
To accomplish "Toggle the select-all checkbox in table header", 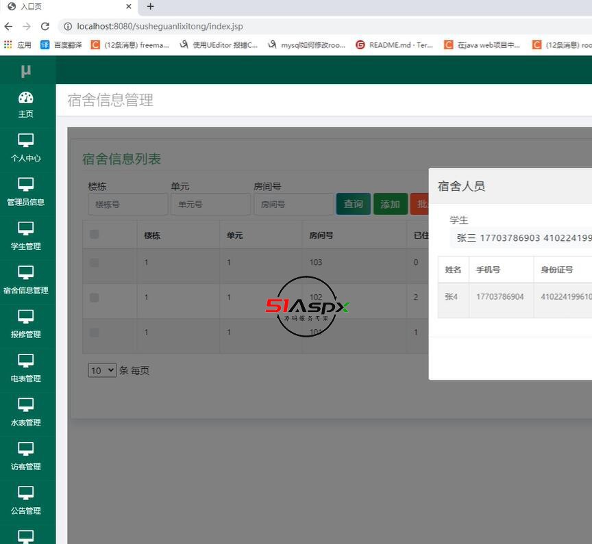I will click(x=95, y=235).
